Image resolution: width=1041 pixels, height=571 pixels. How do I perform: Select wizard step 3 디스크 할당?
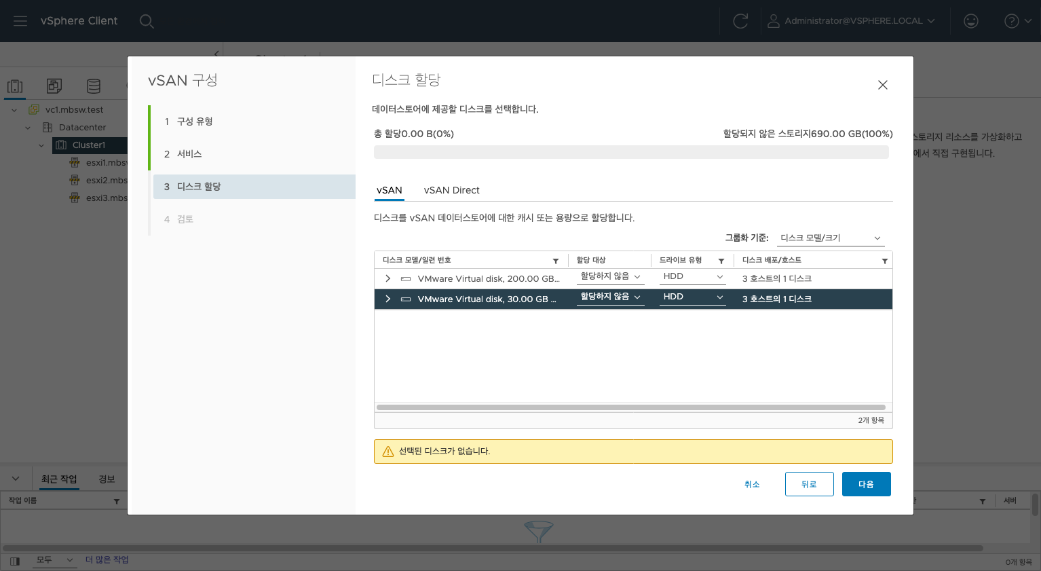254,187
